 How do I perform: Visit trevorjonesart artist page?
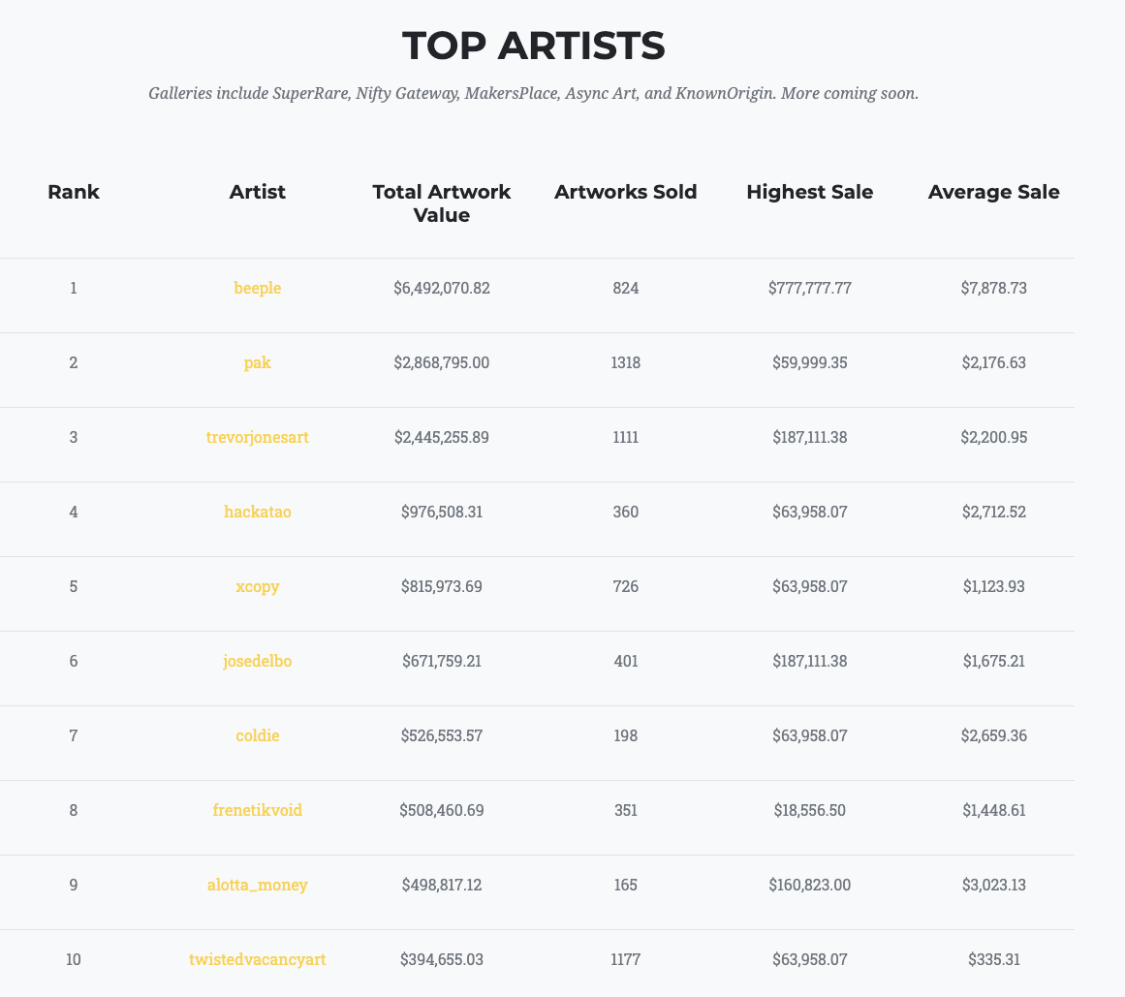point(257,437)
